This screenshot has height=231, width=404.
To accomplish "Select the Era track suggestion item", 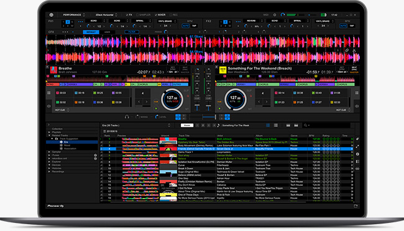I will (66, 142).
